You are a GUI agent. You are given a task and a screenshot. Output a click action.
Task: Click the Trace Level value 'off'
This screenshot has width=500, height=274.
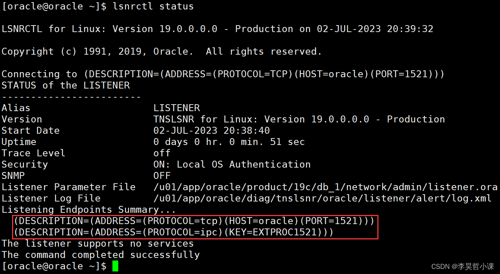click(x=162, y=153)
